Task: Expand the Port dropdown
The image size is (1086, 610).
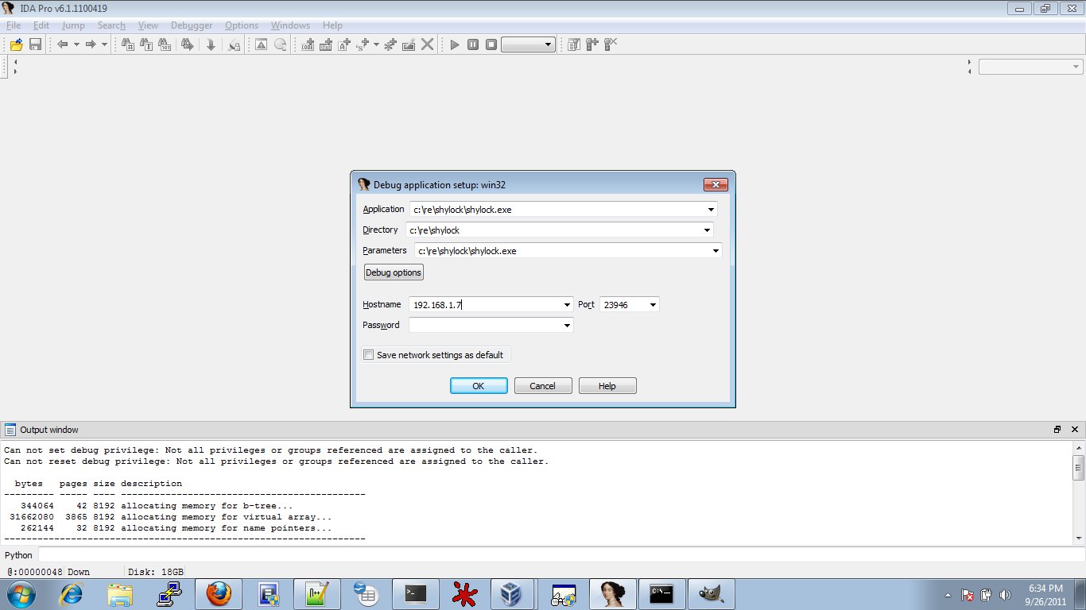Action: 653,305
